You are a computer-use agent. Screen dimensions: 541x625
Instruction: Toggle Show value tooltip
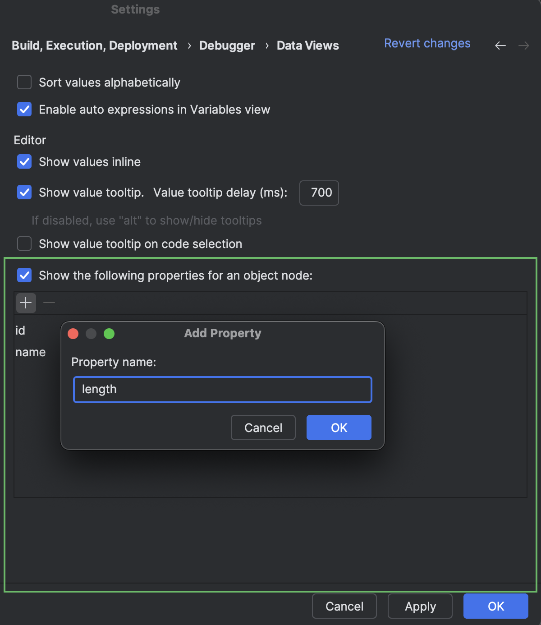(x=24, y=192)
